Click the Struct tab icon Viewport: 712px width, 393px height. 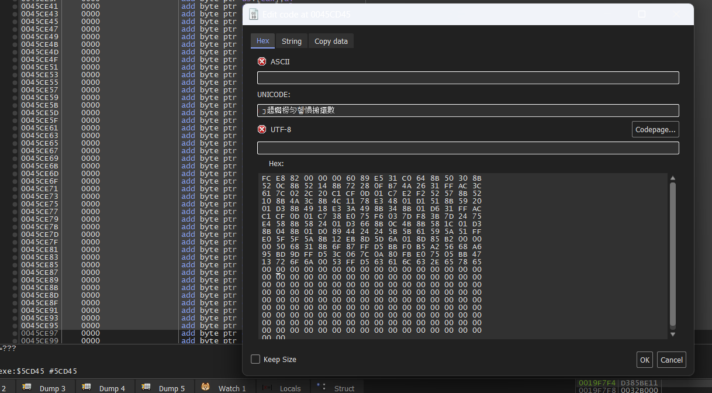[321, 386]
